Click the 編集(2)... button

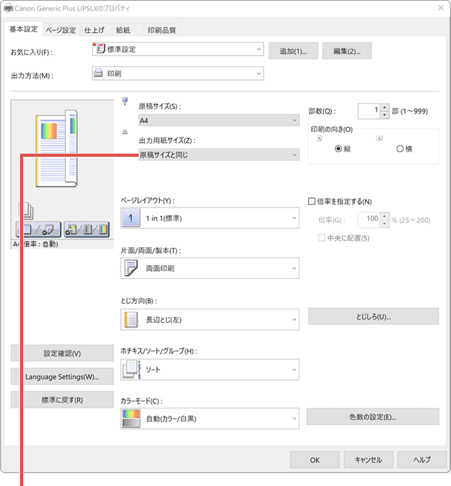347,51
